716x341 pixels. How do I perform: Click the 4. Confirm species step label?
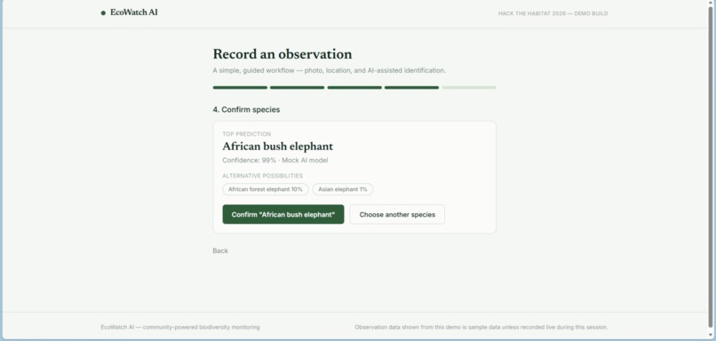click(x=246, y=109)
